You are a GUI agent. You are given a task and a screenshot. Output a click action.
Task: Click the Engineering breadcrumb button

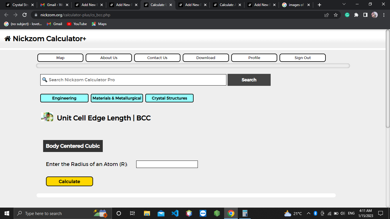coord(64,98)
